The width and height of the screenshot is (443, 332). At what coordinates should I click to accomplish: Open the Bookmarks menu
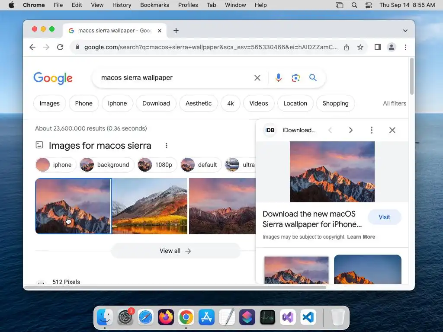154,5
